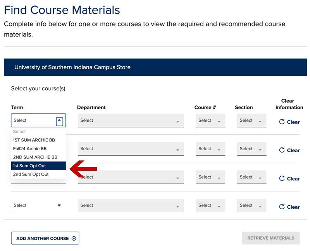Click the fourth row's Clear refresh icon

point(282,207)
